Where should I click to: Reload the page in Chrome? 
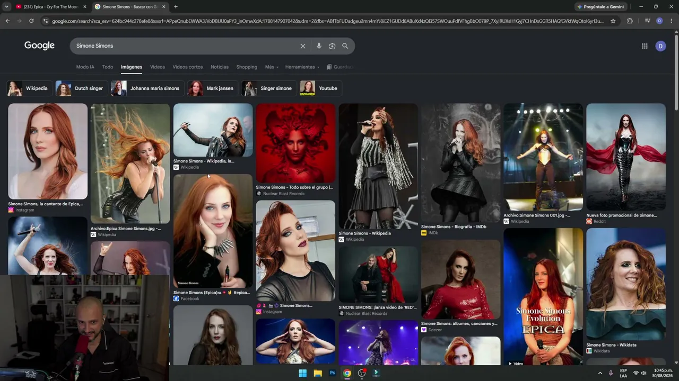31,21
